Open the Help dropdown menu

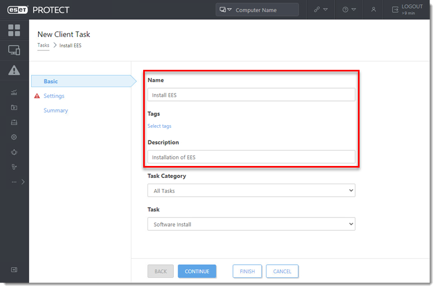pos(349,10)
